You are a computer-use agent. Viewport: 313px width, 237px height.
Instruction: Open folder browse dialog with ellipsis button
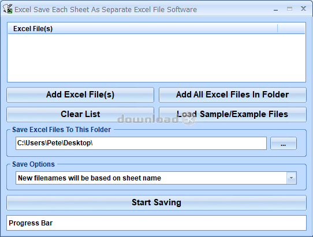point(283,143)
